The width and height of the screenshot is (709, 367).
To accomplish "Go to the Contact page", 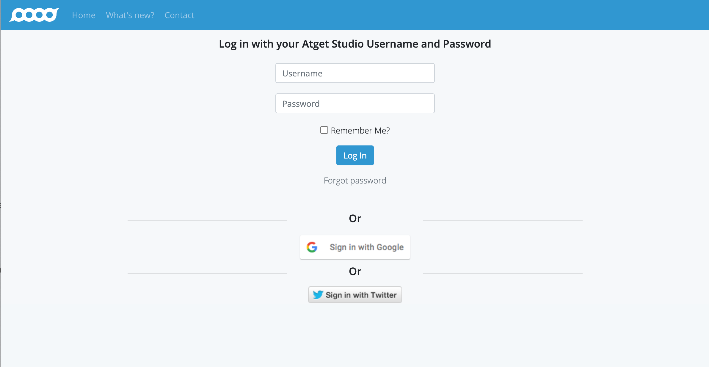I will (179, 15).
